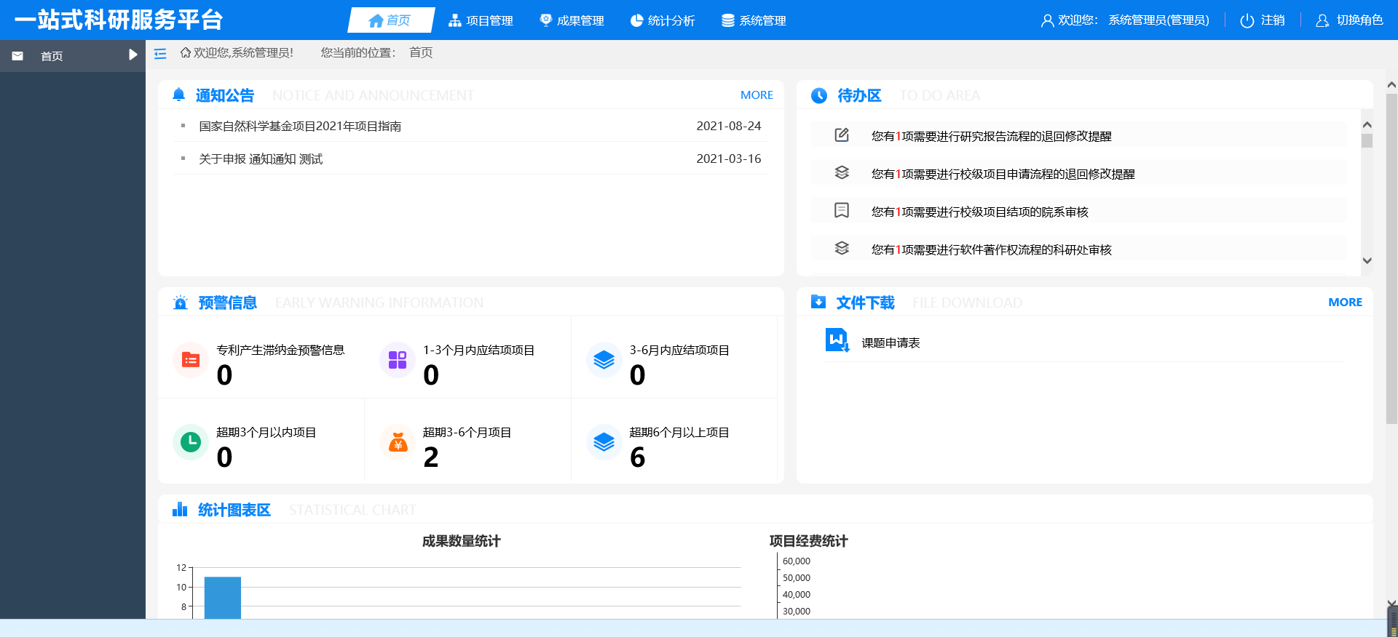Open 成果管理 menu
1398x637 pixels.
click(572, 20)
